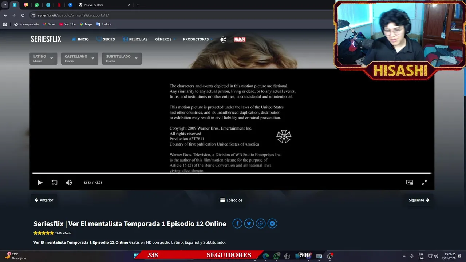The image size is (466, 262).
Task: Rate with the five-star rating
Action: click(44, 233)
